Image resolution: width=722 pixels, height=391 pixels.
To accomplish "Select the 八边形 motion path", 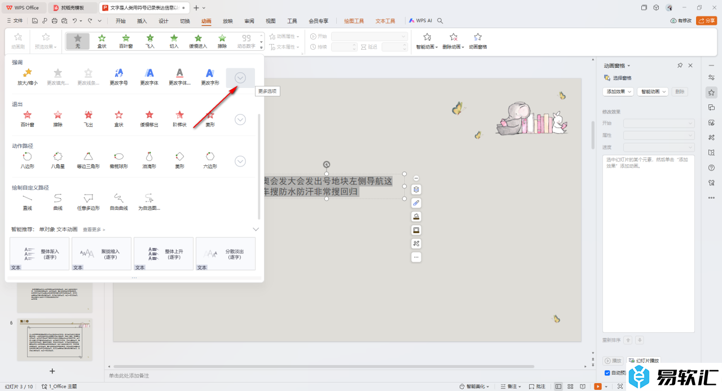I will (27, 160).
